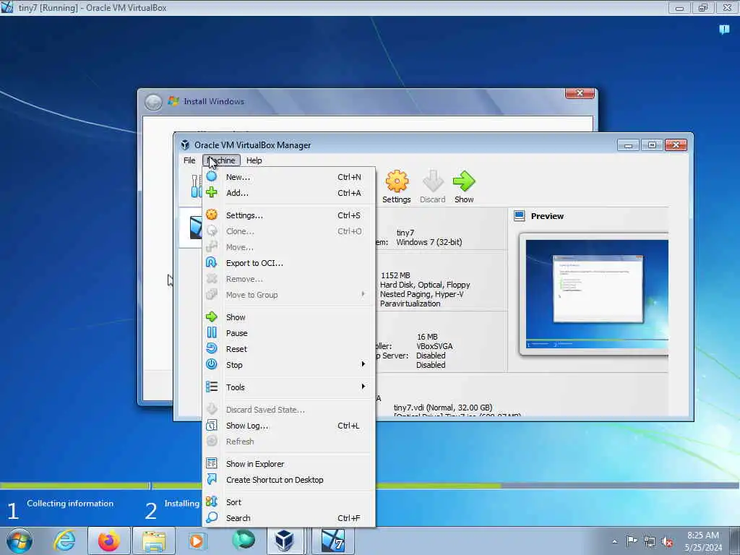Screen dimensions: 740x555
Task: Close the open Machine menu header
Action: pos(221,160)
